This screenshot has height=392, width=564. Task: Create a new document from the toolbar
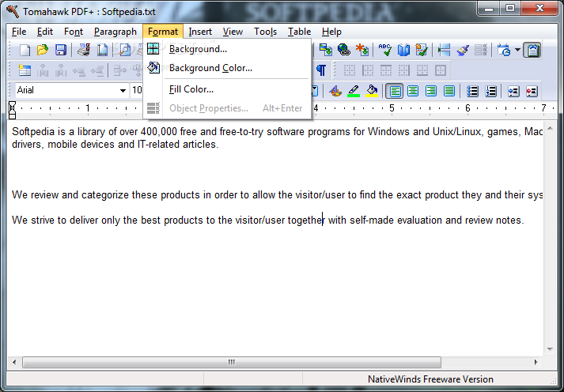pyautogui.click(x=25, y=50)
